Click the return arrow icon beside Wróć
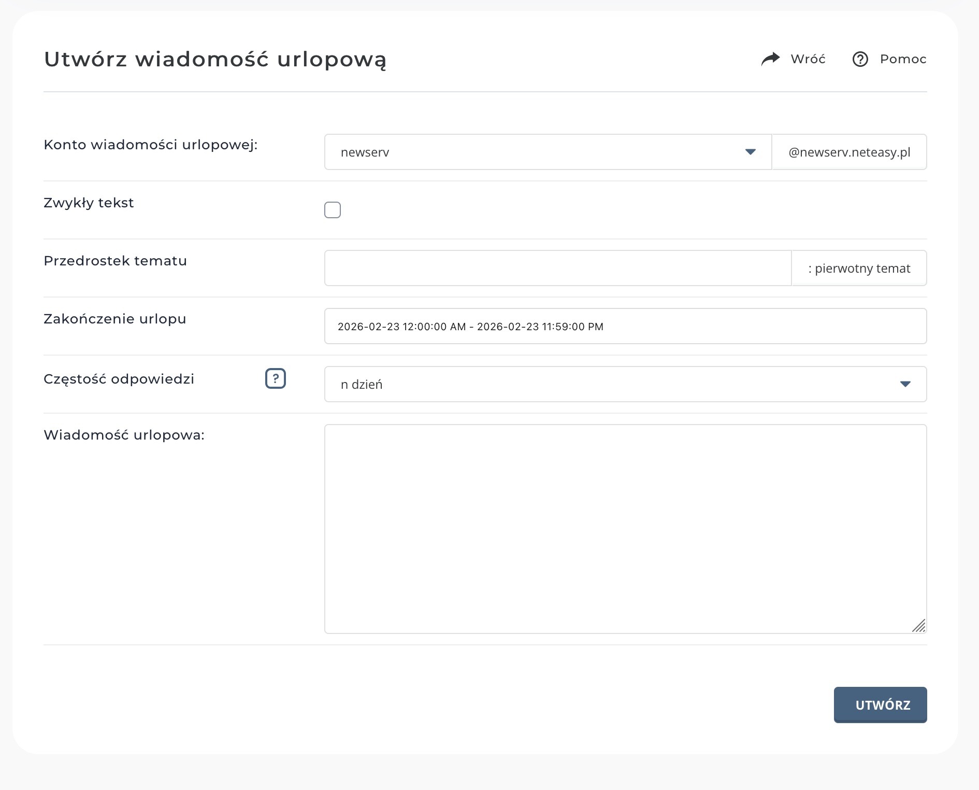Screen dimensions: 979x790 (771, 59)
